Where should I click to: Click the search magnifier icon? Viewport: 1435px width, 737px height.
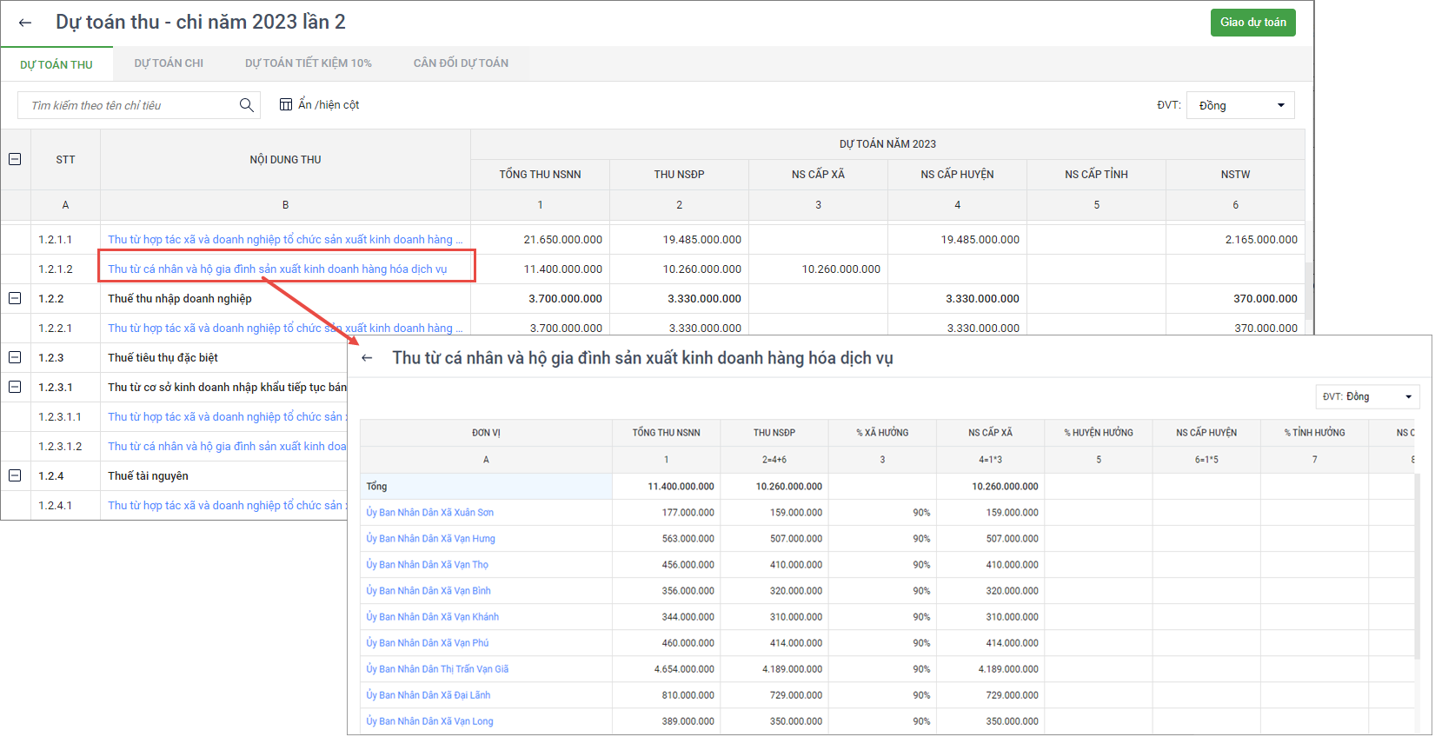point(247,105)
